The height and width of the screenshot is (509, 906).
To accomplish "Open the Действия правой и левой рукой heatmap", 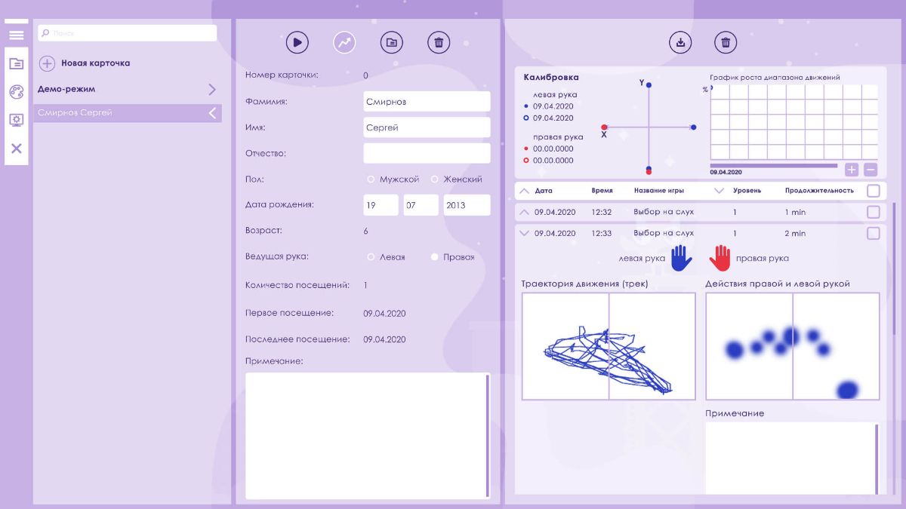I will click(x=793, y=346).
